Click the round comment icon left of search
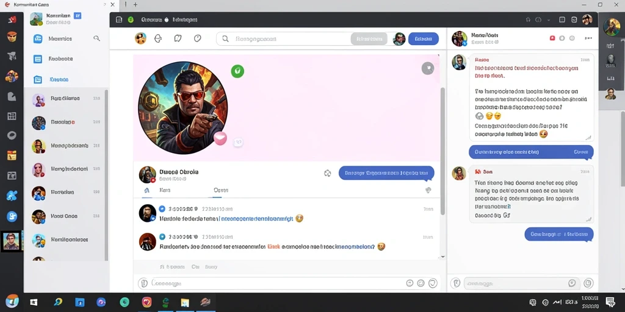 [x=197, y=38]
